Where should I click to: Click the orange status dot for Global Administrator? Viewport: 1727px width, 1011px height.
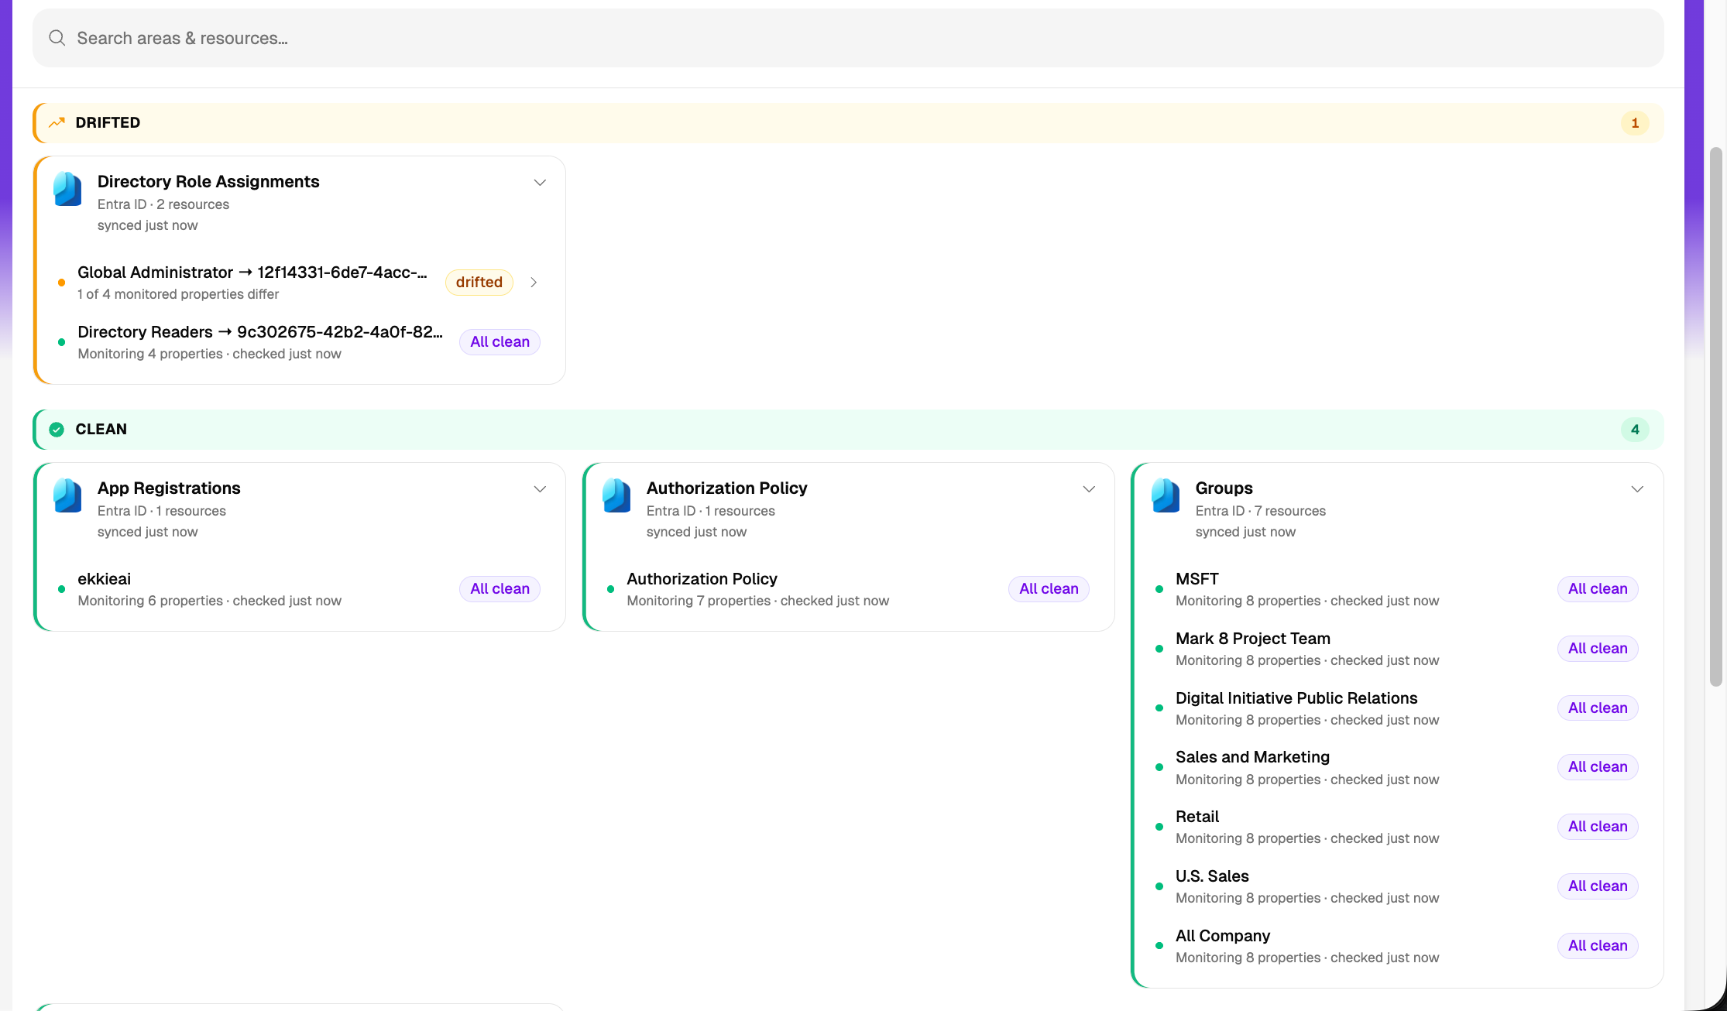tap(62, 283)
